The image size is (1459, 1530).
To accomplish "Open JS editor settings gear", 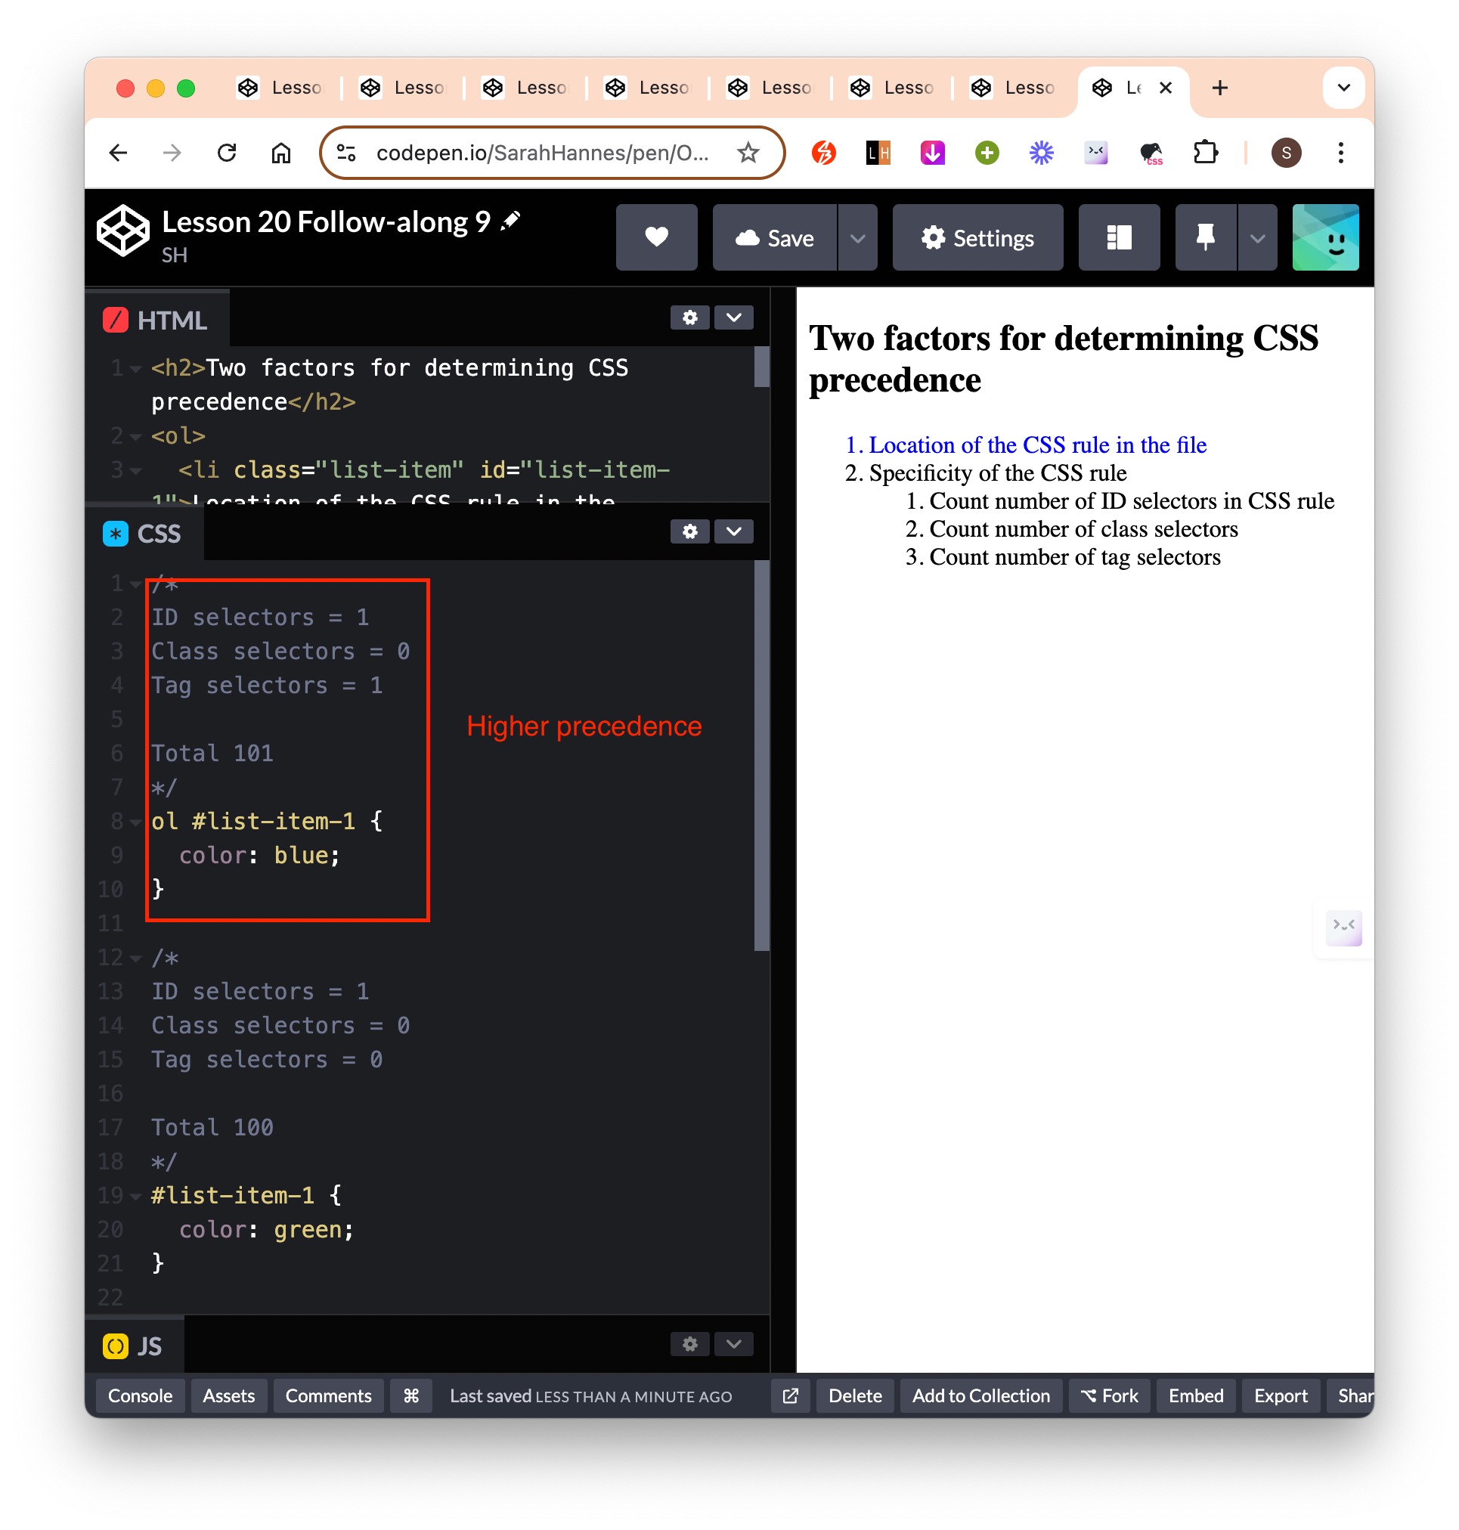I will pyautogui.click(x=690, y=1344).
